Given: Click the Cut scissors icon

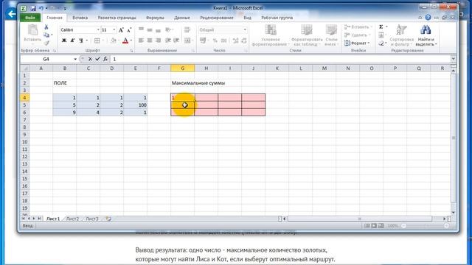Looking at the screenshot, I should 46,27.
